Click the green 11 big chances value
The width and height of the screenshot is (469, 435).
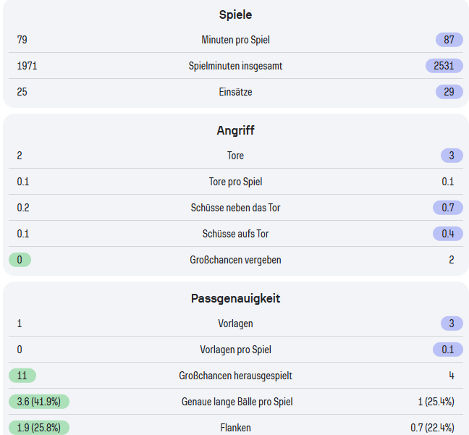point(22,376)
